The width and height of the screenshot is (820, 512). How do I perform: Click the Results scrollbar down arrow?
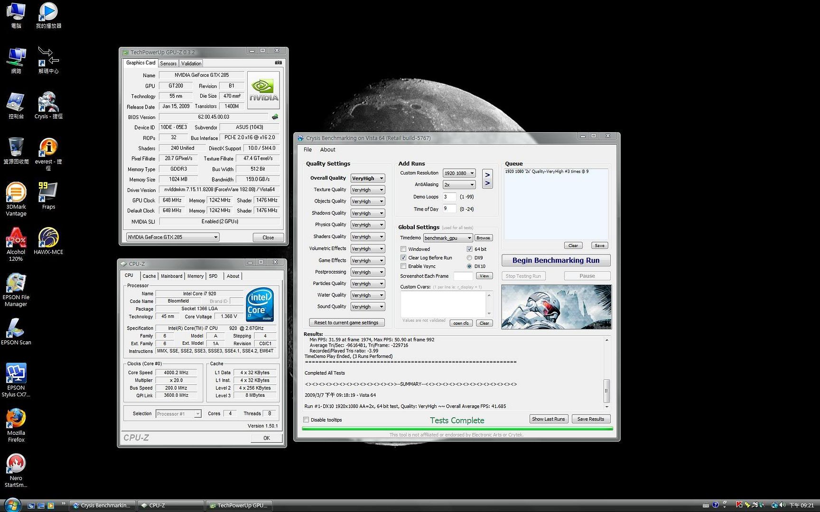click(606, 407)
